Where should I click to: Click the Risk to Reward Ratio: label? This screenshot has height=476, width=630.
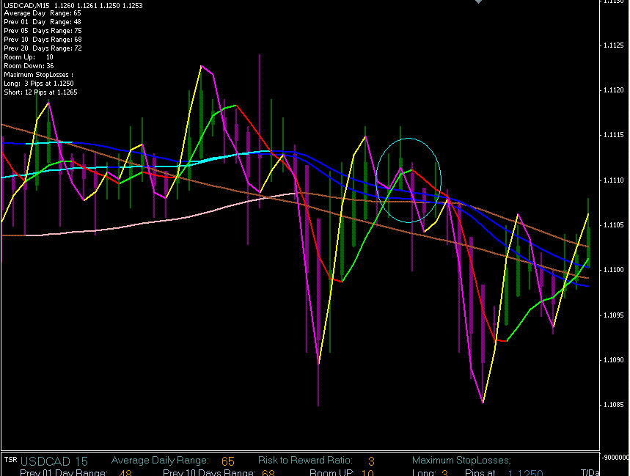(x=306, y=461)
